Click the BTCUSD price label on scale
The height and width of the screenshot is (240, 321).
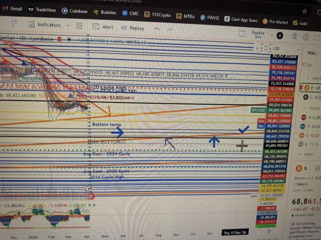pyautogui.click(x=258, y=110)
